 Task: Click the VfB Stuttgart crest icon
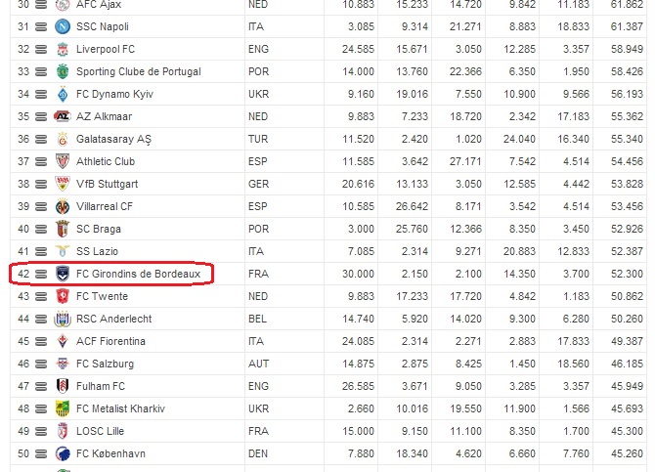click(x=63, y=184)
